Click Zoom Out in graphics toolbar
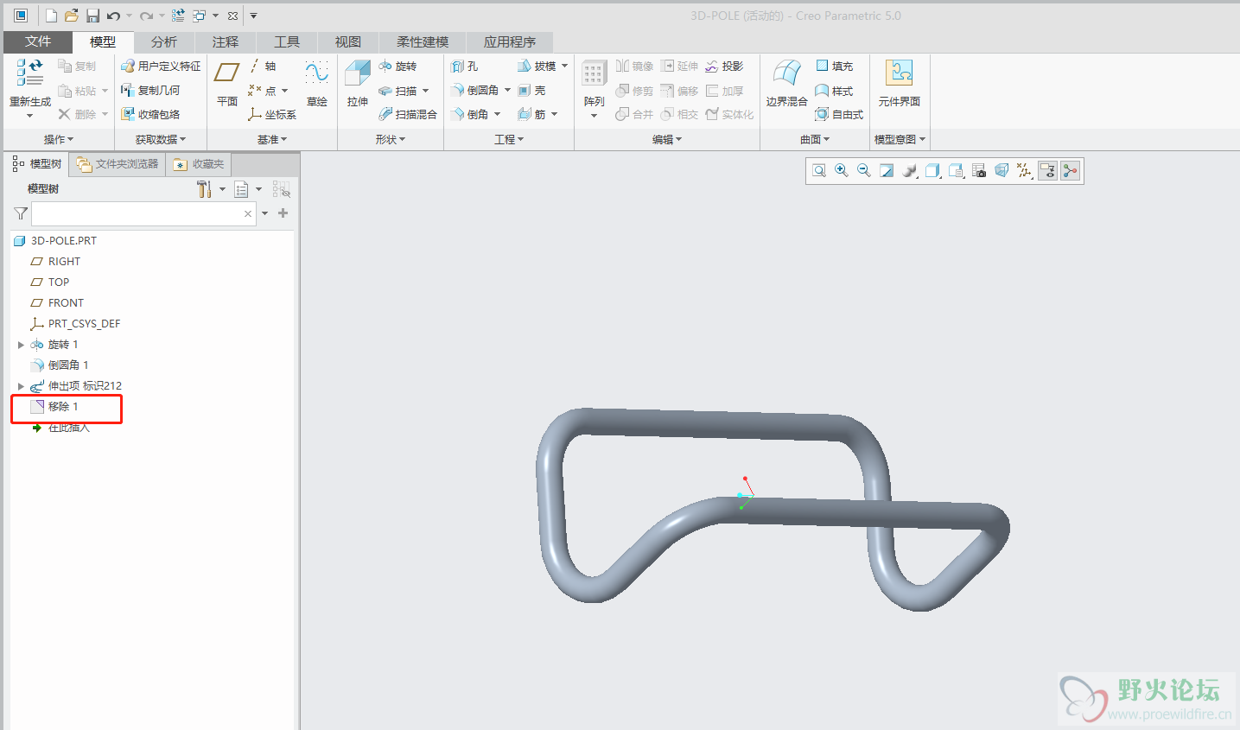Image resolution: width=1240 pixels, height=730 pixels. pos(864,171)
